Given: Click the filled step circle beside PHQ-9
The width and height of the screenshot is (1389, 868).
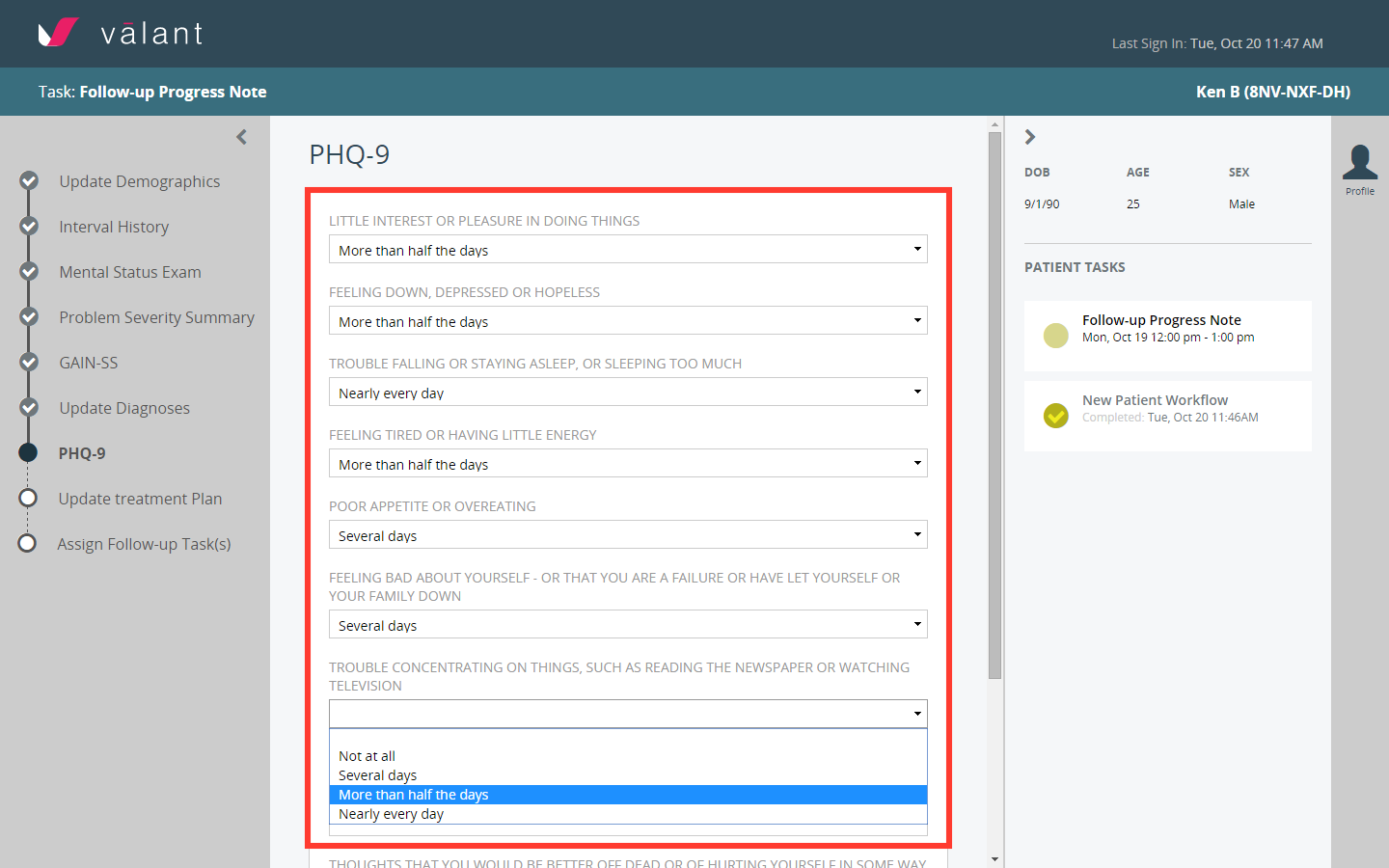Looking at the screenshot, I should (28, 452).
